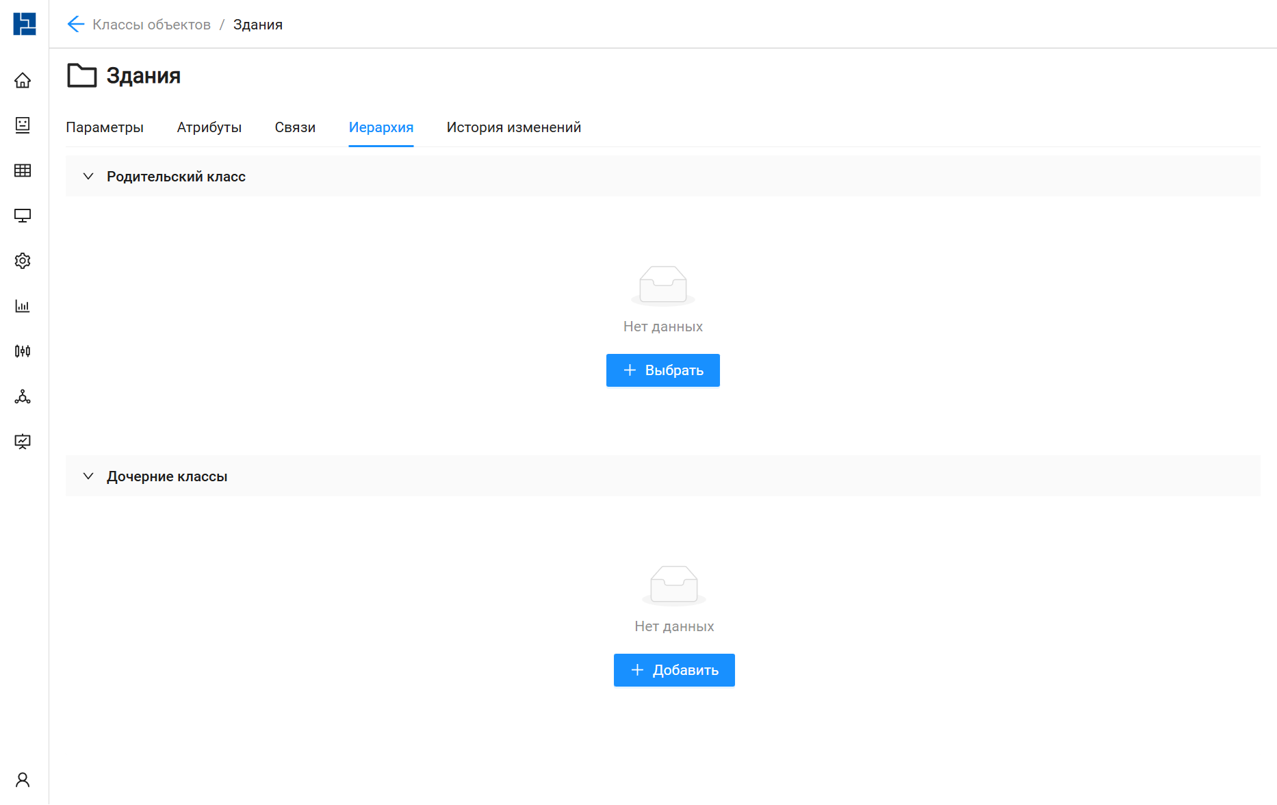The width and height of the screenshot is (1277, 805).
Task: Open the presentation chart sidebar icon
Action: 23,442
